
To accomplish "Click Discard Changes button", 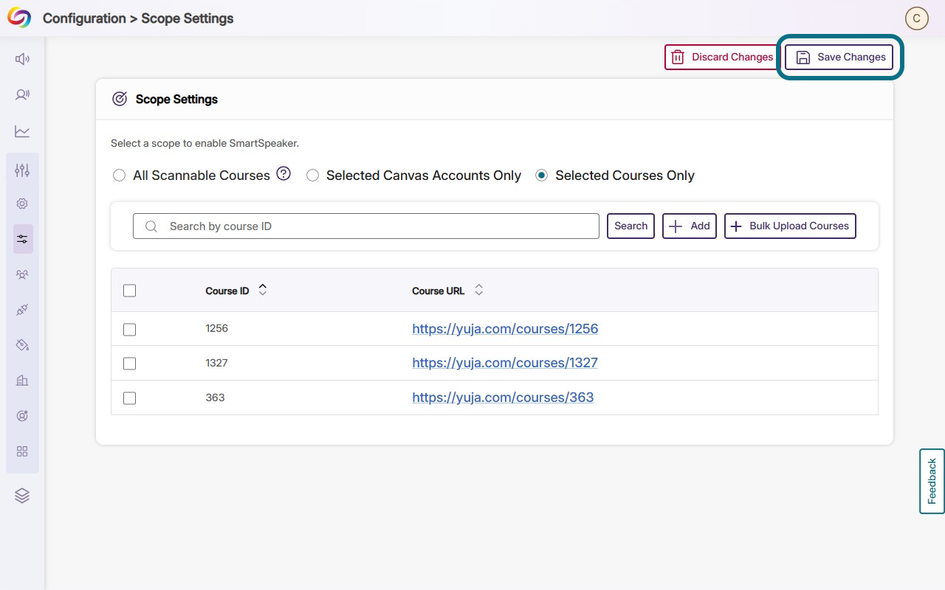I will [722, 58].
